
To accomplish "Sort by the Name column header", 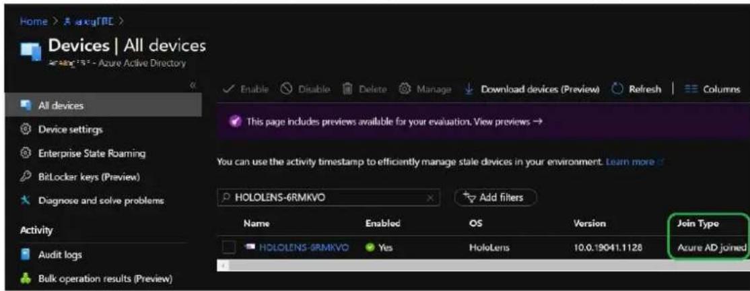I will [x=257, y=224].
